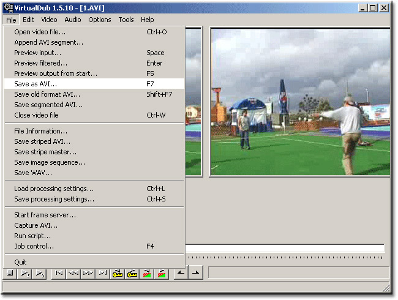Select Save WAV…
This screenshot has height=300, width=398.
94,173
